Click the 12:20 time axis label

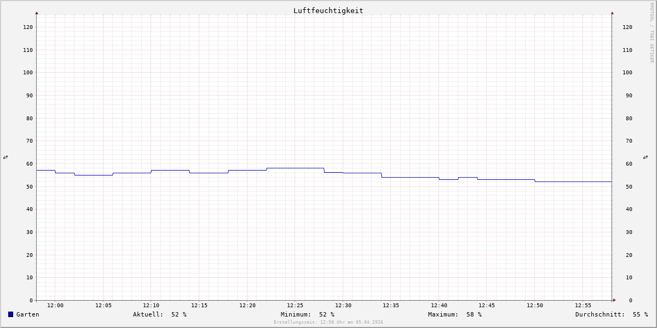(x=247, y=306)
